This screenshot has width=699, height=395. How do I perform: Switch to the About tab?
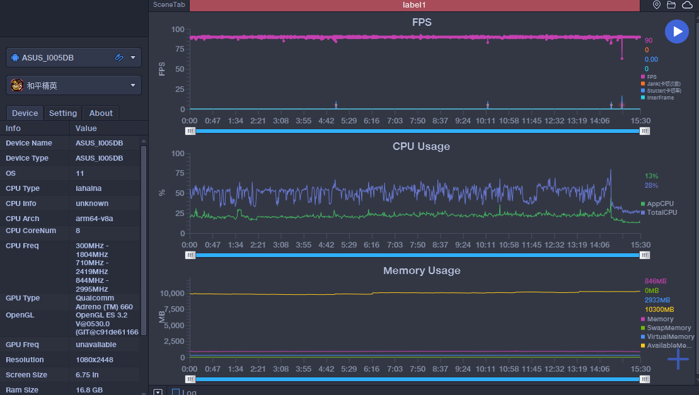coord(101,113)
